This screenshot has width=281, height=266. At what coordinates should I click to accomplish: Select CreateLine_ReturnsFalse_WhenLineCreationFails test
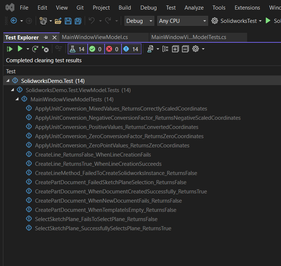[93, 155]
